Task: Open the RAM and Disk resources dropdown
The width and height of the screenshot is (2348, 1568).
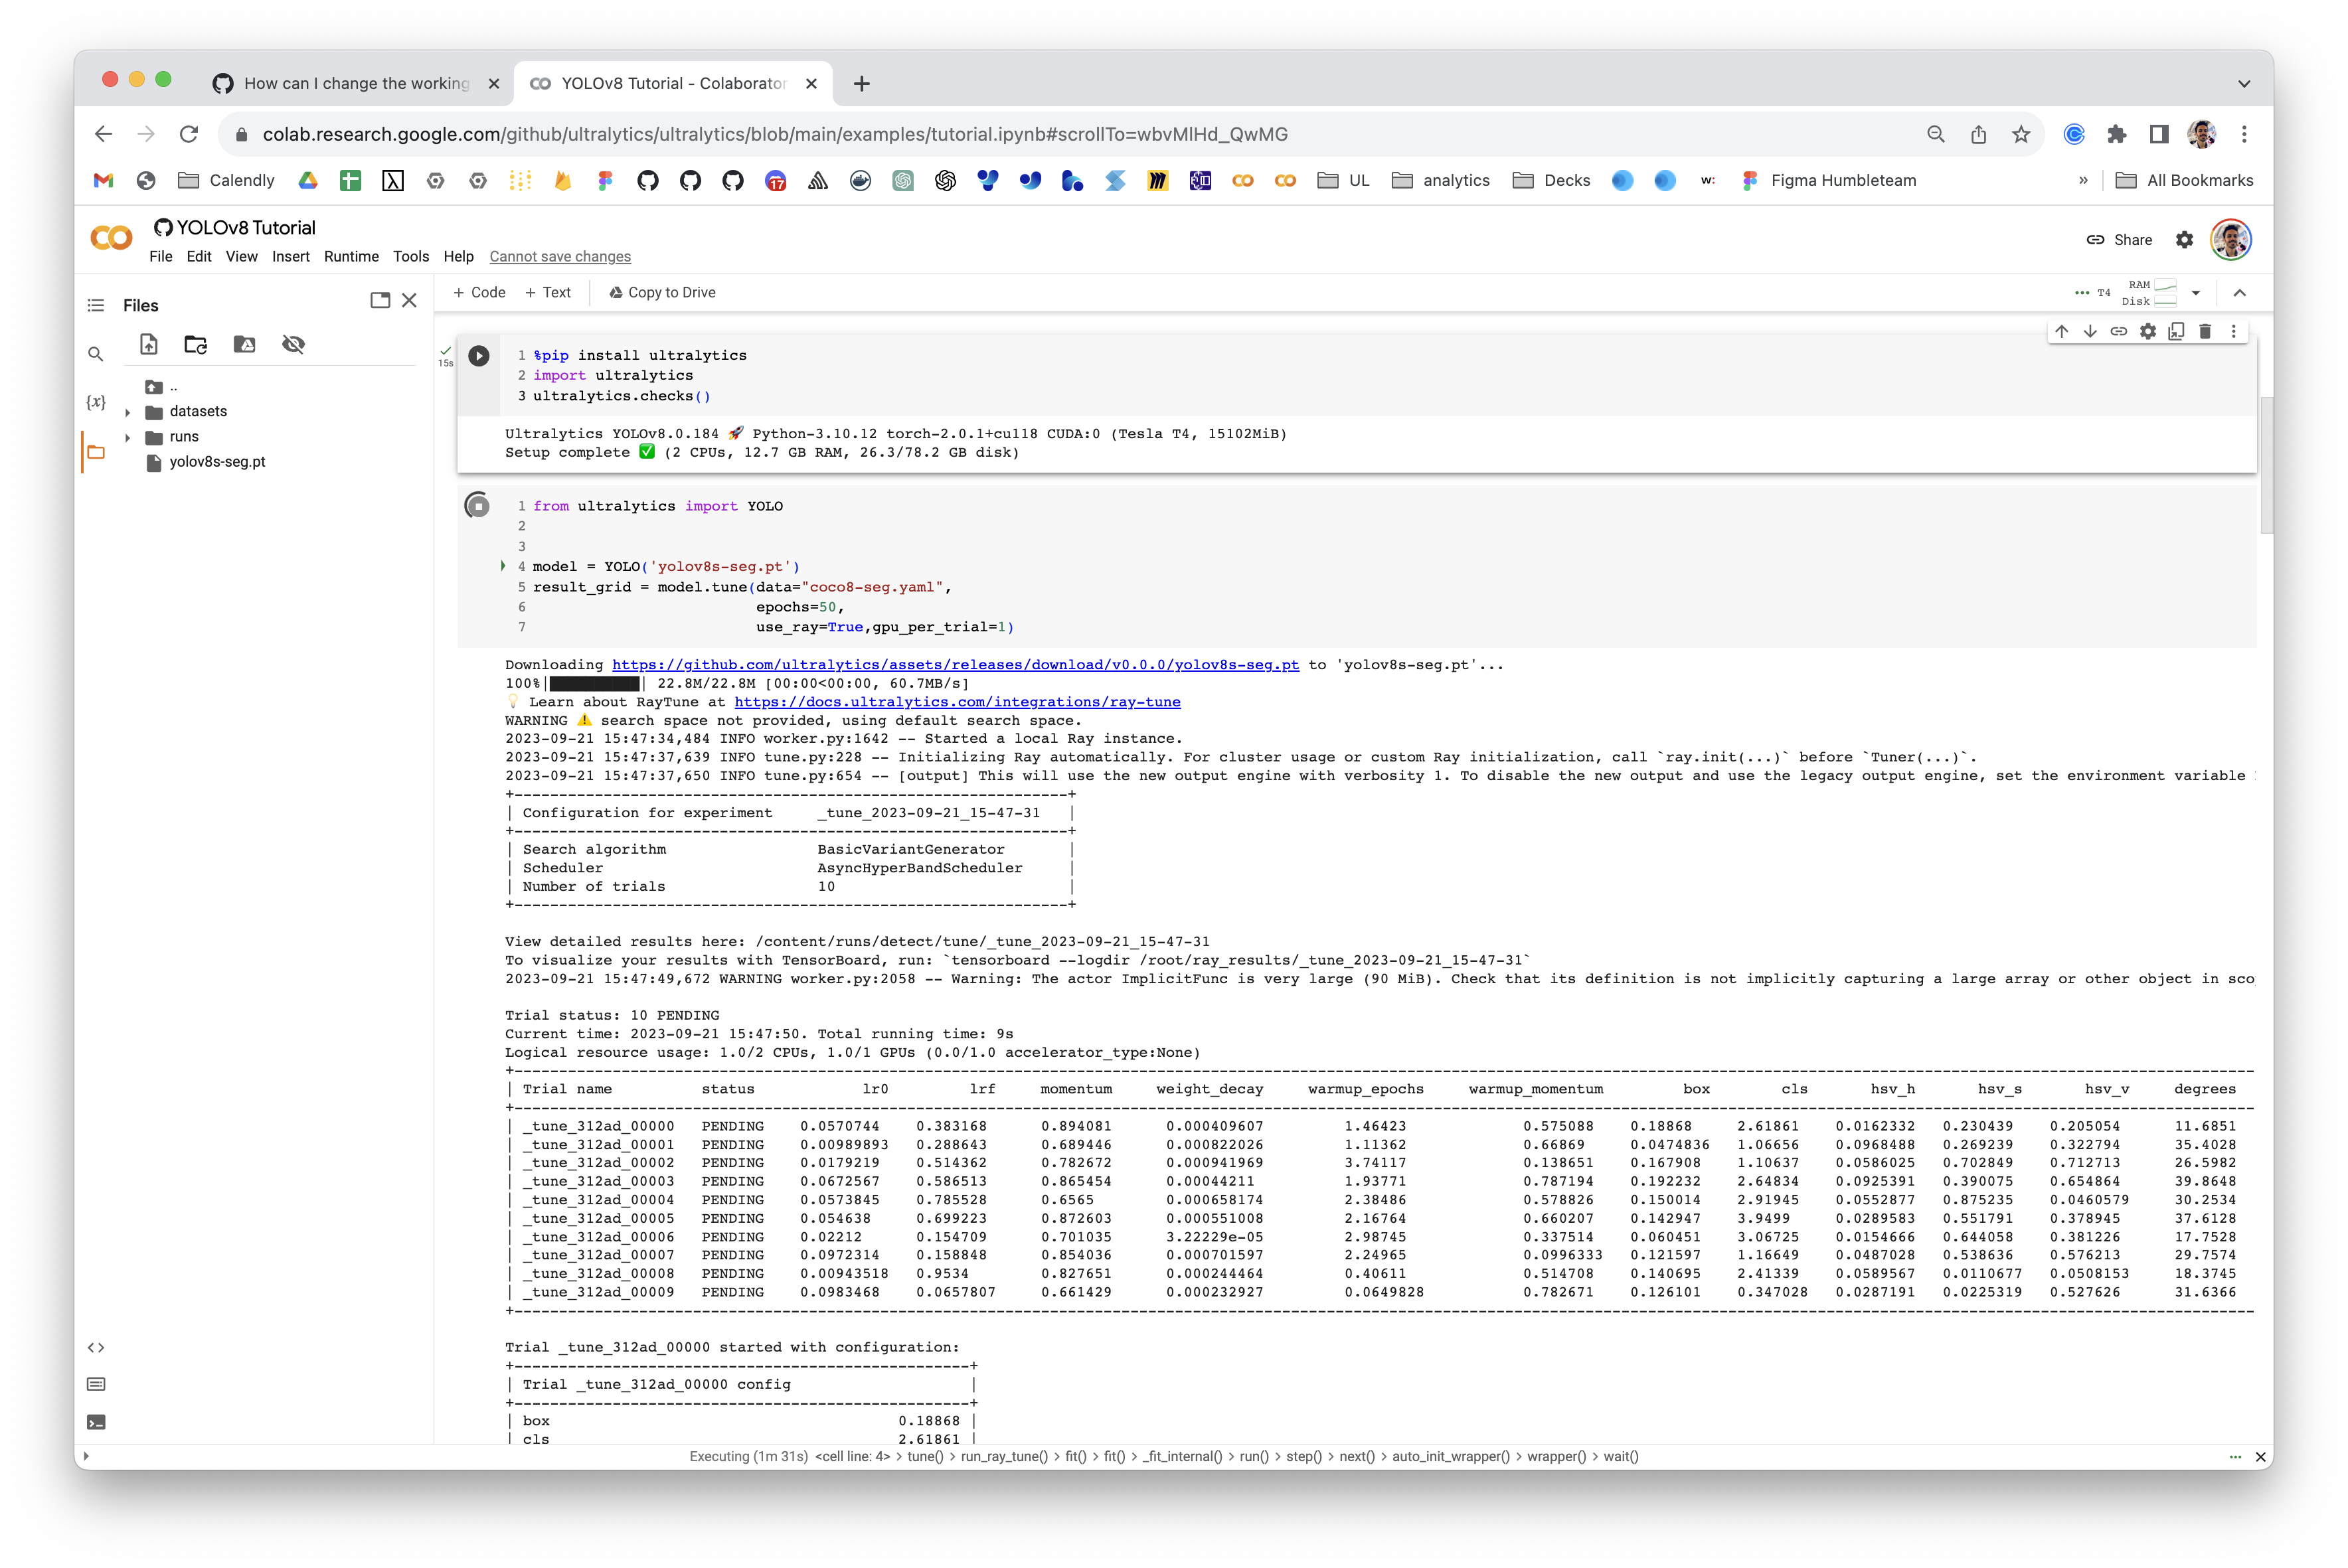Action: click(x=2196, y=292)
